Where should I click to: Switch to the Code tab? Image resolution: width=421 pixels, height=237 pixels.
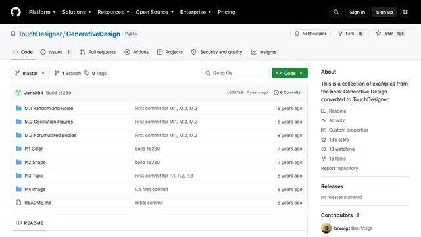(x=23, y=52)
